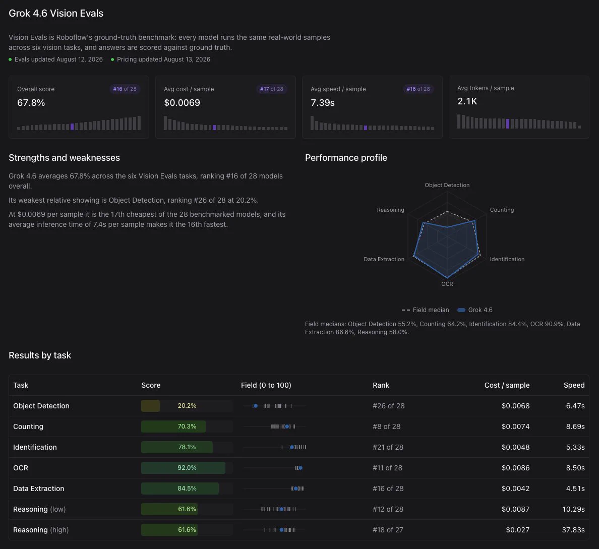Sort table by Cost / sample header
599x549 pixels.
[x=507, y=385]
